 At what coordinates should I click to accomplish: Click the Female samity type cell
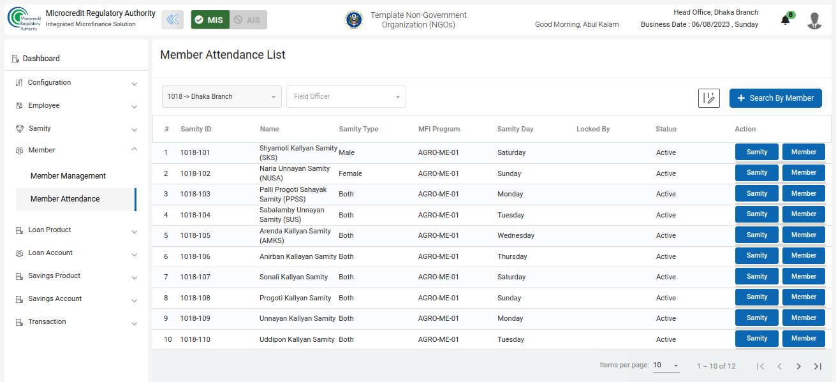350,173
